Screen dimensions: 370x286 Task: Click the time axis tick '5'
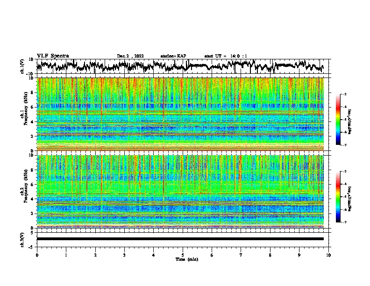click(x=183, y=255)
